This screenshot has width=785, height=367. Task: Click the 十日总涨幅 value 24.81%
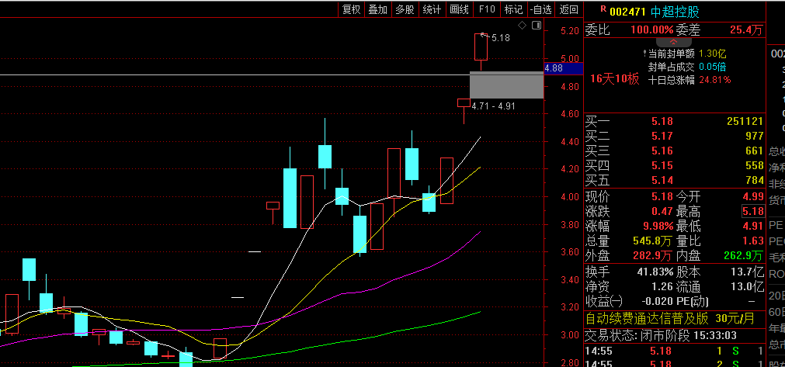point(715,79)
